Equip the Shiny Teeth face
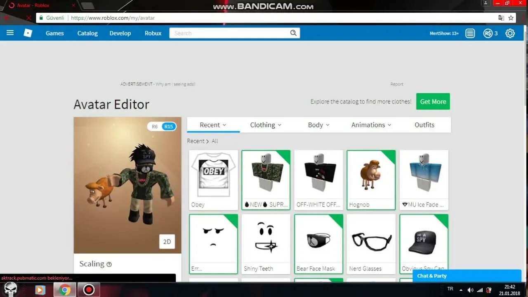Screen dimensions: 528x297 tap(266, 244)
